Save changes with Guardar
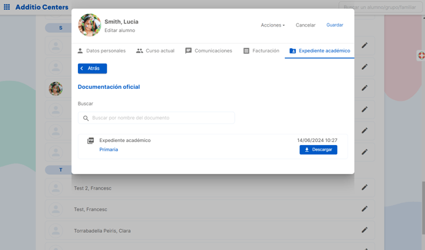Screen dimensions: 425x250 [335, 25]
